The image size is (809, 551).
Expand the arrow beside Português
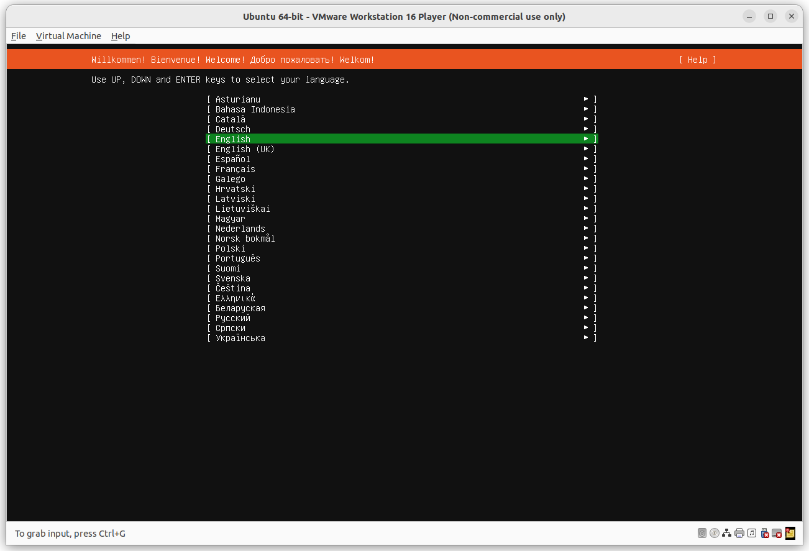point(585,258)
